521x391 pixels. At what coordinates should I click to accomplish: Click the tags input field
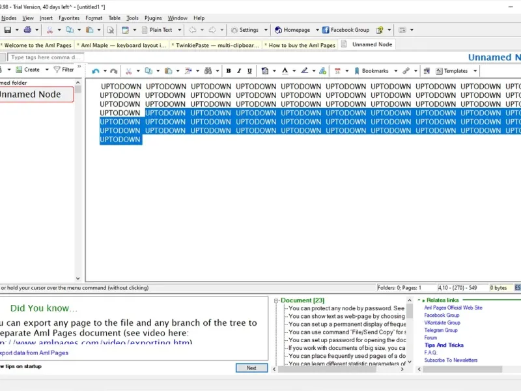(46, 57)
